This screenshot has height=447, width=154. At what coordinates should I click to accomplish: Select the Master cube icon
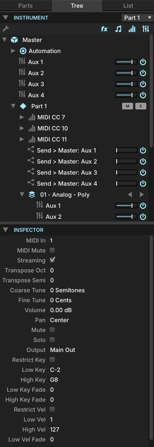[x=14, y=40]
